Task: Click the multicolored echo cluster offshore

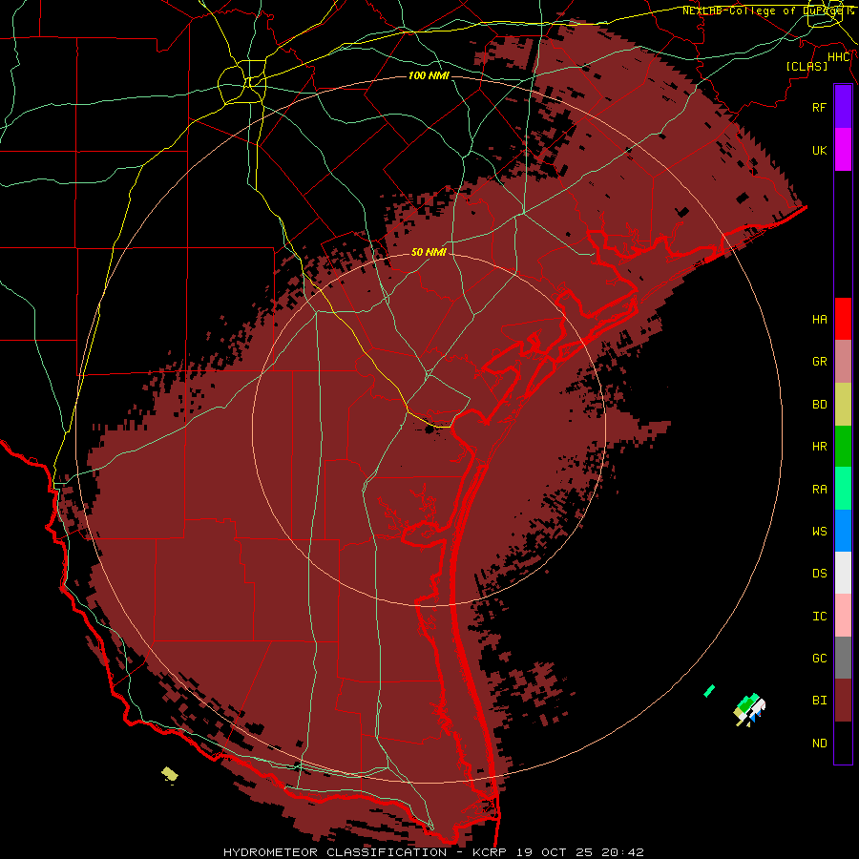Action: click(x=749, y=710)
